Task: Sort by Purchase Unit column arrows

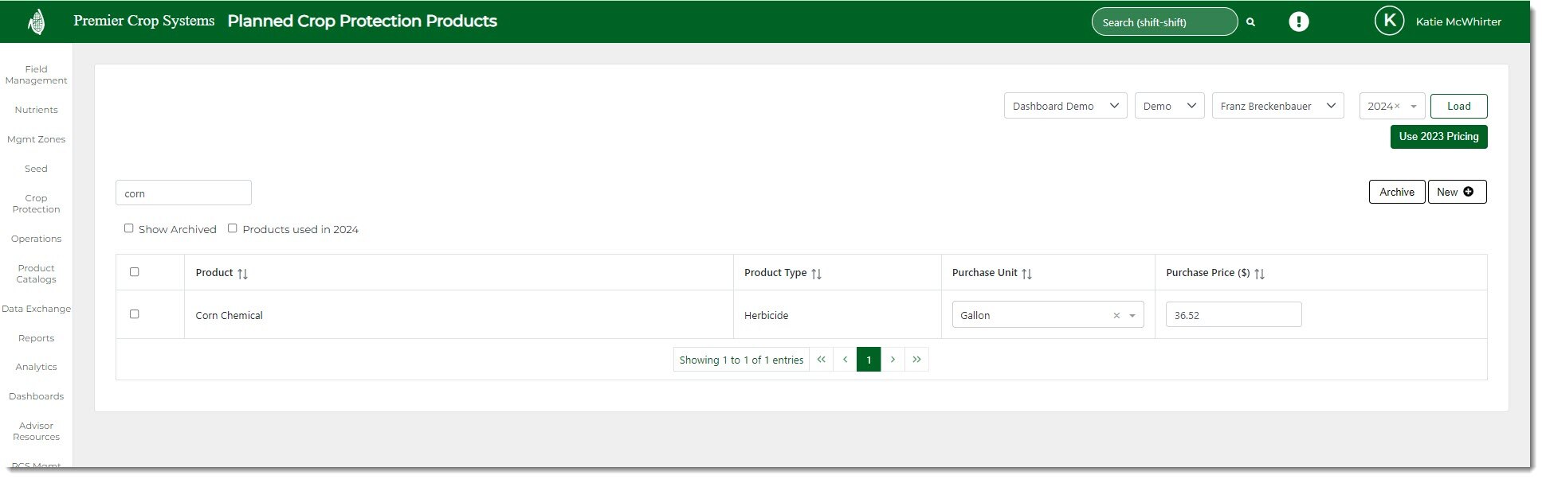Action: 1026,274
